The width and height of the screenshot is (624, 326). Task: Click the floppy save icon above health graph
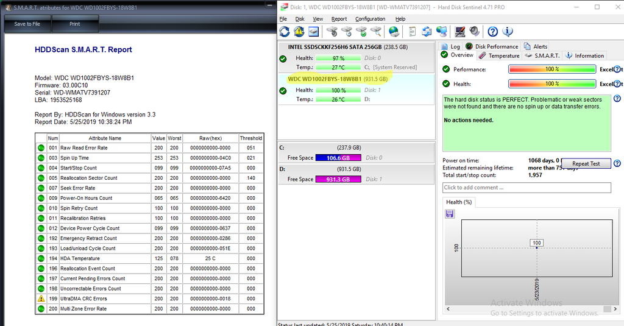tap(450, 214)
